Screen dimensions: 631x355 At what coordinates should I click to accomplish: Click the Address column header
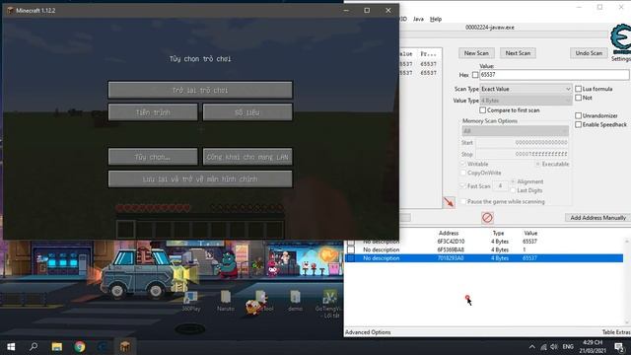tap(449, 233)
